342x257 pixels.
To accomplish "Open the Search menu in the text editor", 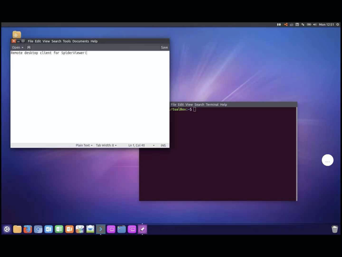I will (x=56, y=41).
